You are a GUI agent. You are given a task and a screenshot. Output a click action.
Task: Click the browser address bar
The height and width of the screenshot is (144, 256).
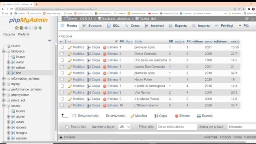click(124, 9)
